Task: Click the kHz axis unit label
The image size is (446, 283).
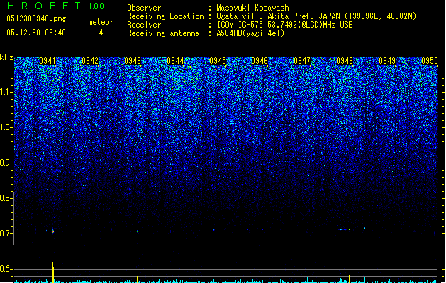Action: pyautogui.click(x=6, y=57)
